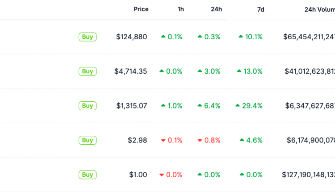Image resolution: width=335 pixels, height=192 pixels.
Task: Click the green up arrow beside 10.1%
Action: (x=241, y=37)
